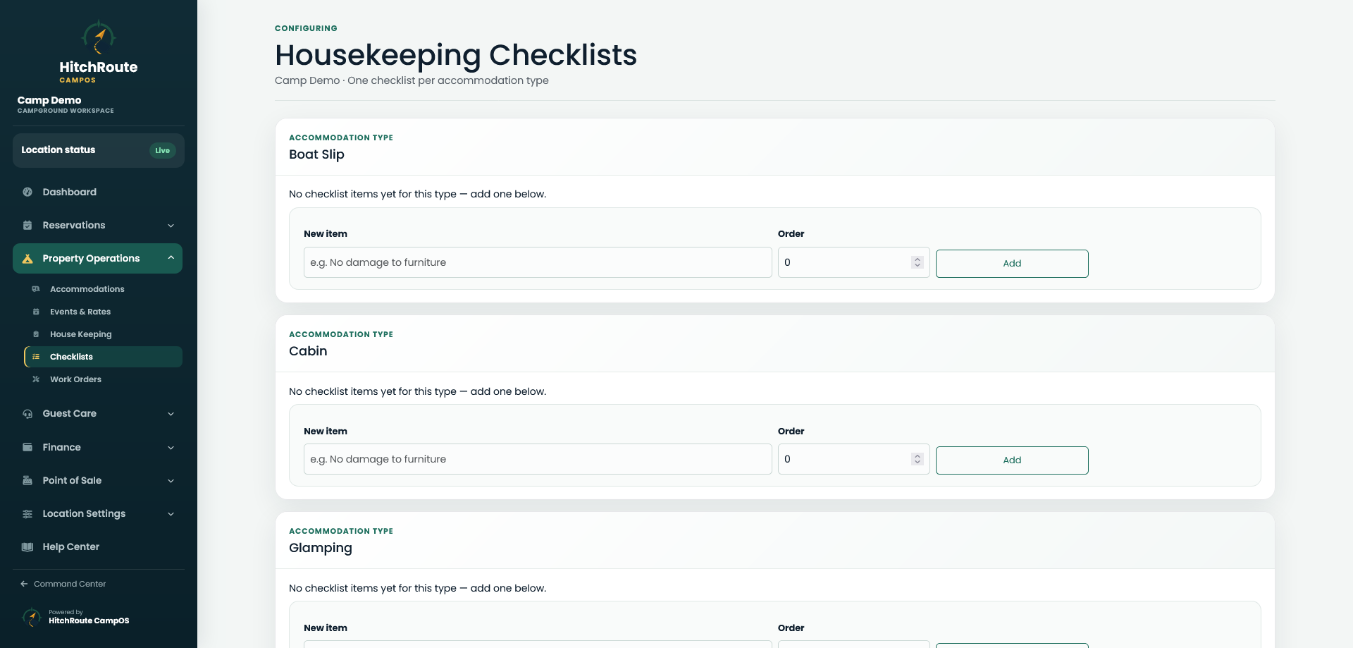This screenshot has width=1353, height=648.
Task: Expand the Reservations menu chevron
Action: (171, 226)
